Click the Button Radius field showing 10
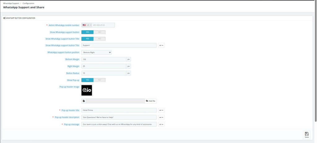 coord(104,73)
